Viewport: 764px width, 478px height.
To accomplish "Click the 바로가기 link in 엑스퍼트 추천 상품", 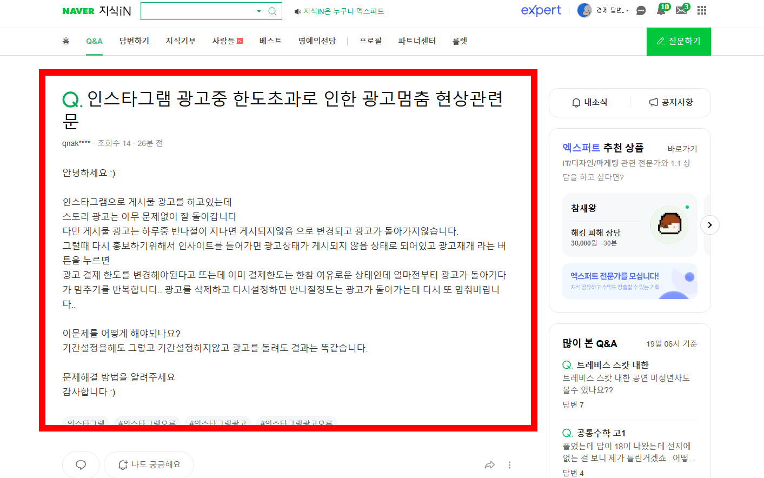I will coord(682,149).
